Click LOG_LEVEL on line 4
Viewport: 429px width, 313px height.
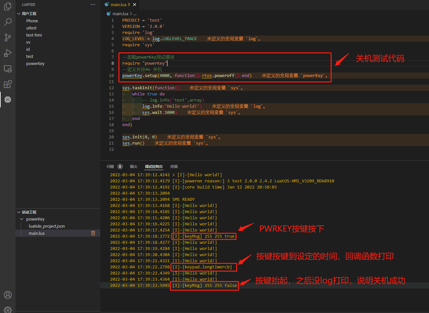click(133, 38)
